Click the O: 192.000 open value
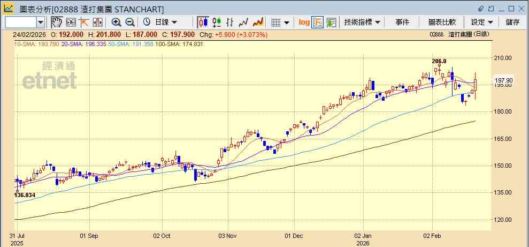 coord(67,34)
